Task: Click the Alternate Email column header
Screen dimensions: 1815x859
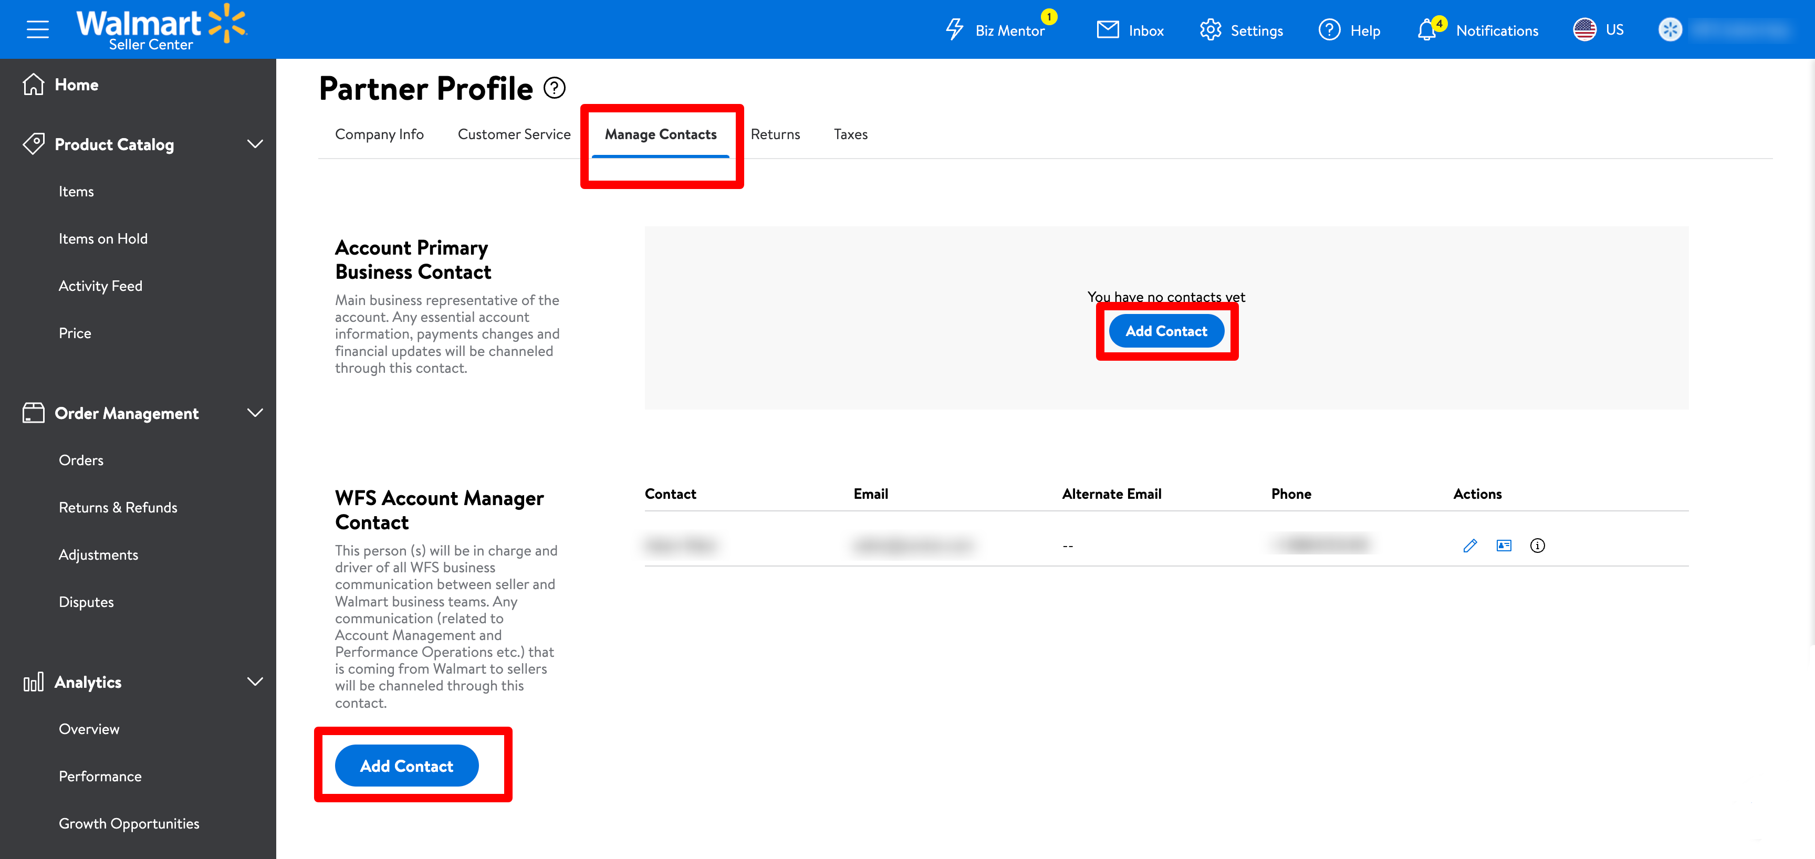Action: 1111,494
